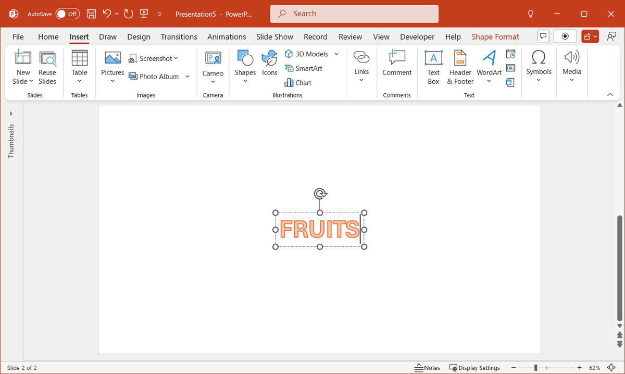Insert Object icon in Text group
This screenshot has height=374, width=625.
[x=511, y=82]
